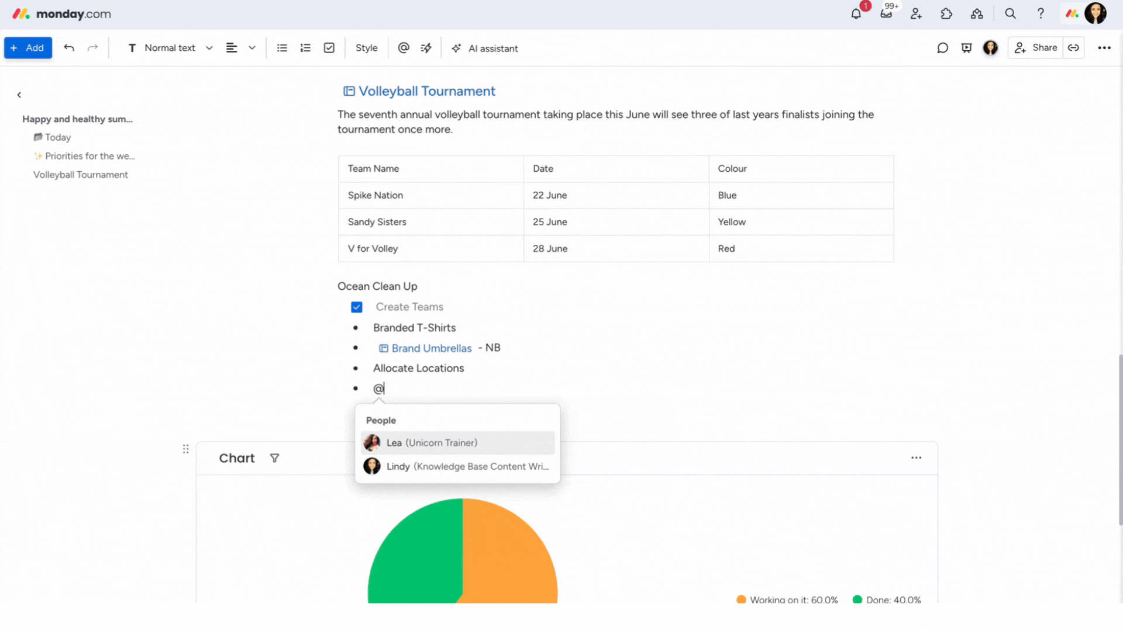The width and height of the screenshot is (1123, 631).
Task: Open the Volleyball Tournament board link
Action: pyautogui.click(x=419, y=91)
